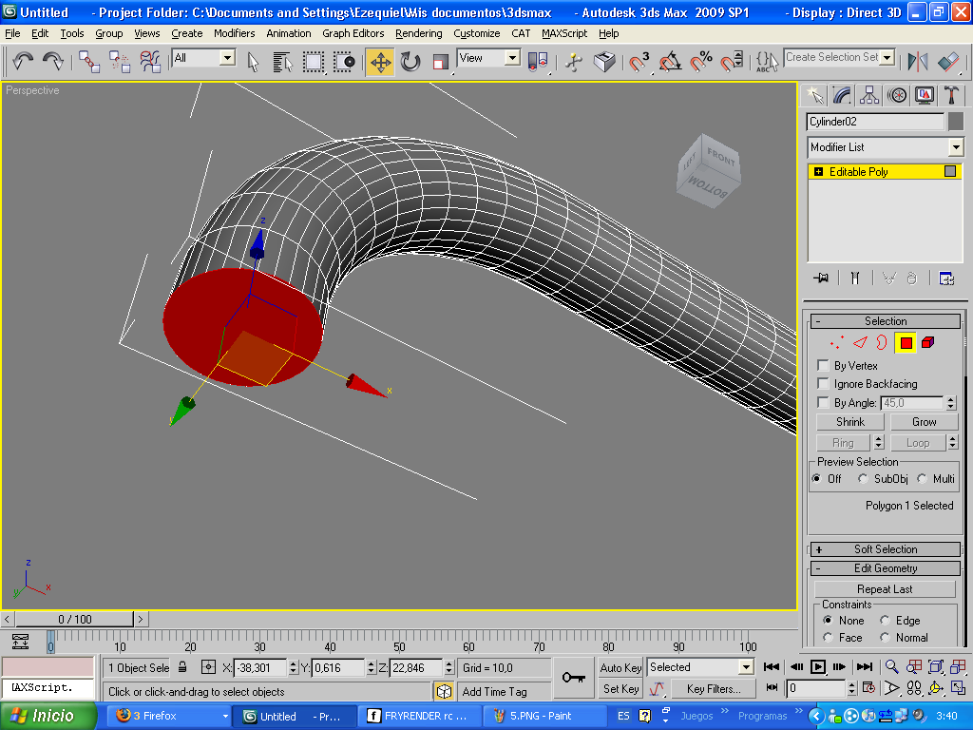Open the Select by Name list icon

coord(282,62)
